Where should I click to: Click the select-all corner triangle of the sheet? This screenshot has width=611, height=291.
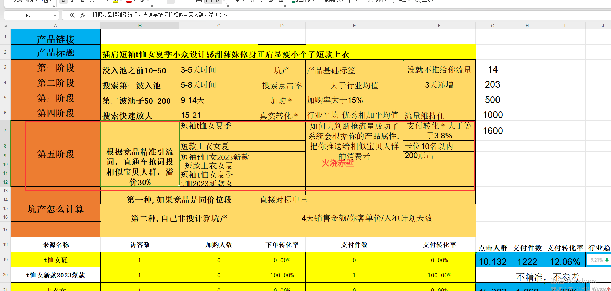5,26
